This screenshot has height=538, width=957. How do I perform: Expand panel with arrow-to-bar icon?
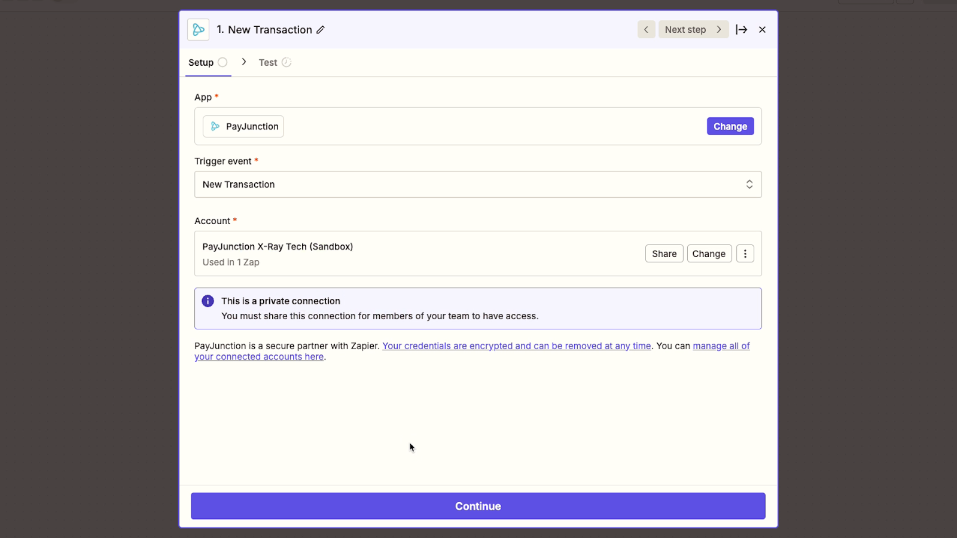(x=742, y=29)
